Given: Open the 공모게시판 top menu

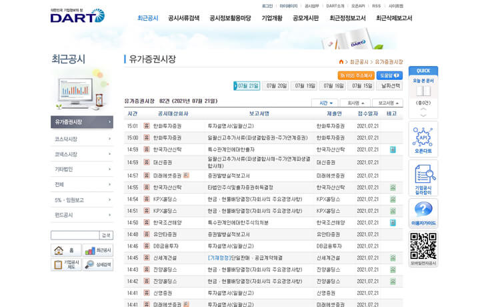Looking at the screenshot, I should (306, 18).
